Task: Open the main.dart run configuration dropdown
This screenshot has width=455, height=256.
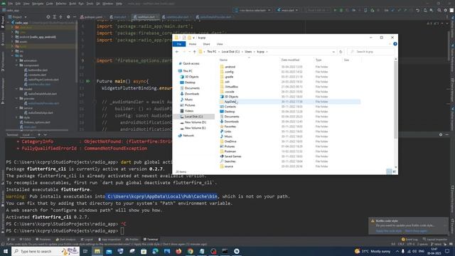Action: tap(287, 10)
